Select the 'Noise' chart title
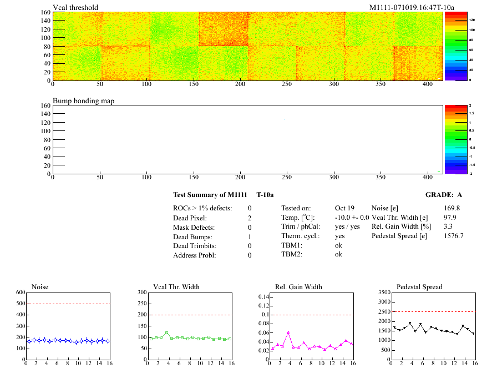Viewport: 497px width, 373px height. tap(40, 287)
